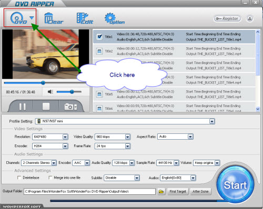Viewport: 263px width, 209px height.
Task: Open the Profile Setting dropdown
Action: 212,121
